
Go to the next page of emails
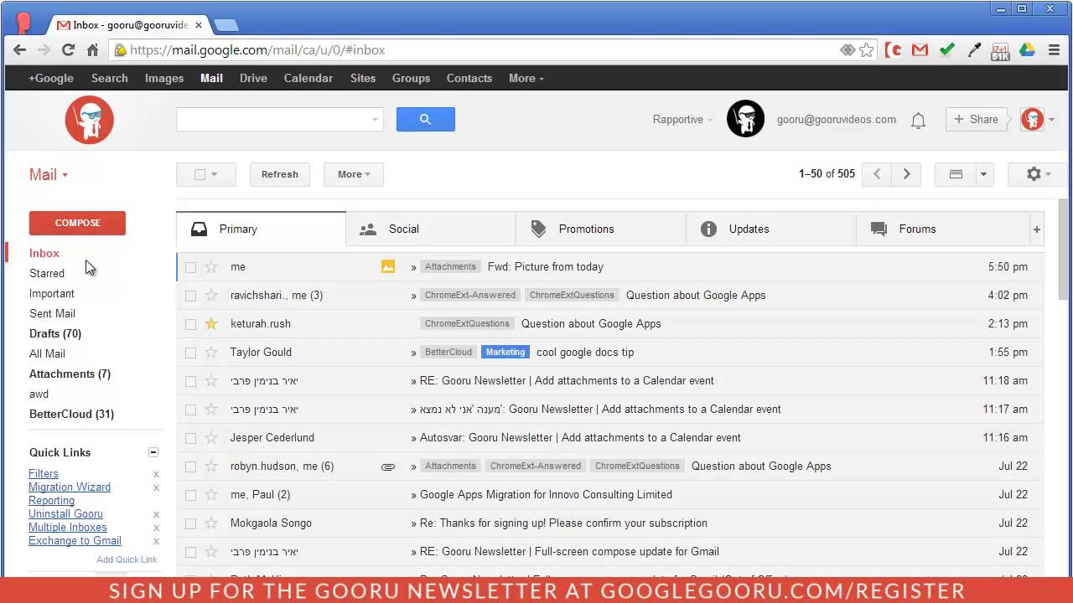point(906,174)
